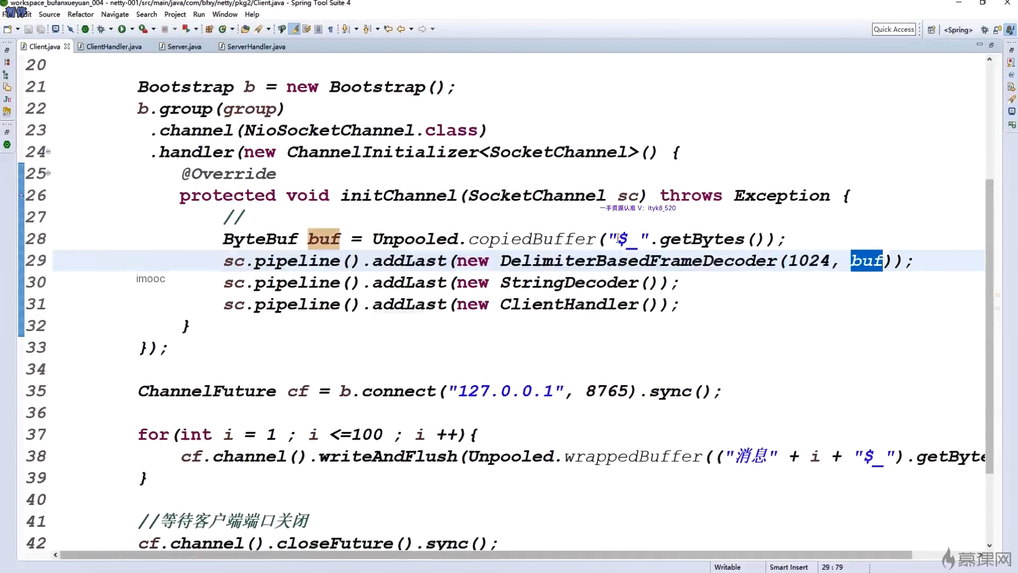Toggle Block Selection Mode button

click(318, 29)
